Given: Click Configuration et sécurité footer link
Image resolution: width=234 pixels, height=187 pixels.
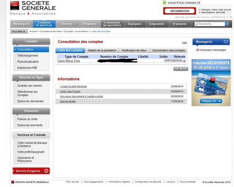Looking at the screenshot, I should point(148,182).
